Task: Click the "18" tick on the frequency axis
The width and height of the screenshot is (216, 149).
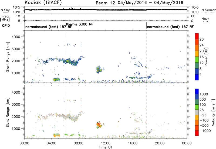Action: tap(18, 16)
